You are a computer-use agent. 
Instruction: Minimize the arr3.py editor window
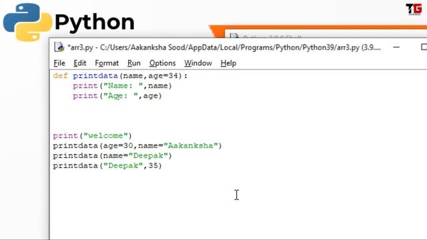(396, 47)
